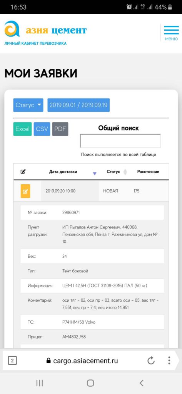
Task: Export the table as CSV
Action: [x=42, y=129]
